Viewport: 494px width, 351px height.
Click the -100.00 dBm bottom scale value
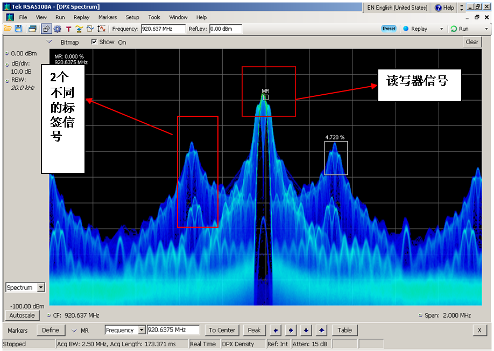(27, 306)
